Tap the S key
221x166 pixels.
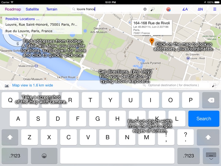pos(38,119)
